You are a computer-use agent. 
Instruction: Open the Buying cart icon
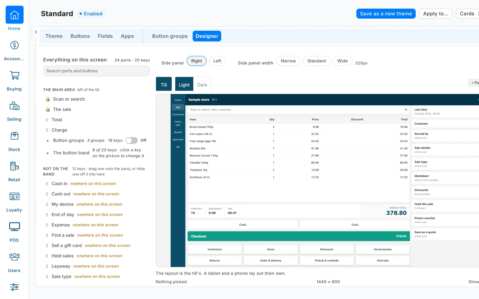14,75
